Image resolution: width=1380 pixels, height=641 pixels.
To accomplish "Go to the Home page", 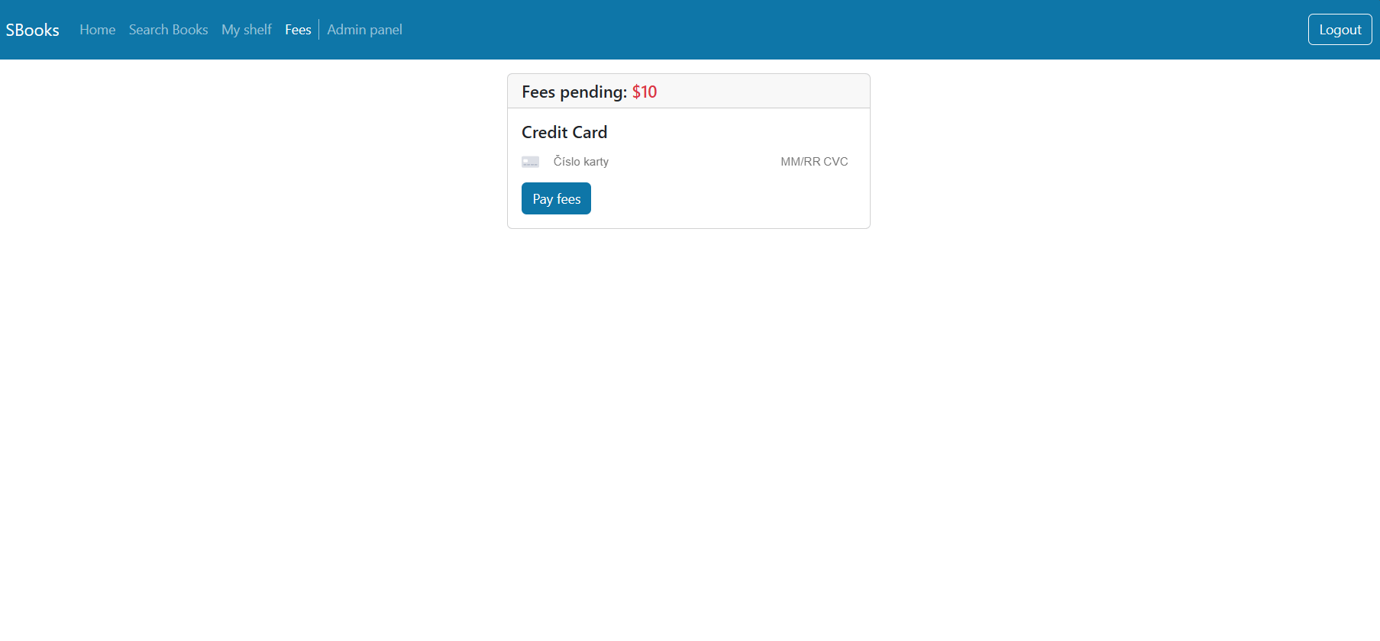I will [98, 30].
